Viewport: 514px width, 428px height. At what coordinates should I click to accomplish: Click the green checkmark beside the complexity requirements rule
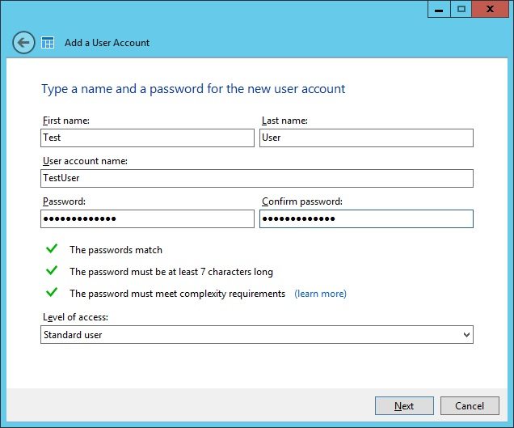[x=52, y=292]
